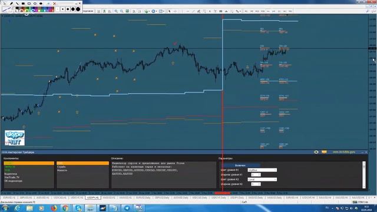The height and width of the screenshot is (212, 377).
Task: Switch to the EURUSD,Daily chart tab
Action: coord(143,198)
